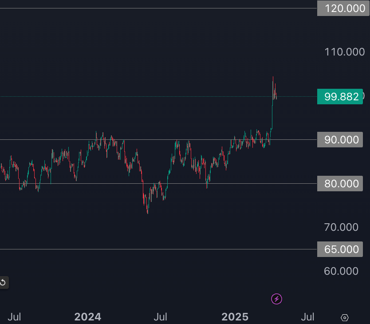The image size is (370, 324).
Task: Click the leftmost Jul time axis label
Action: 14,317
